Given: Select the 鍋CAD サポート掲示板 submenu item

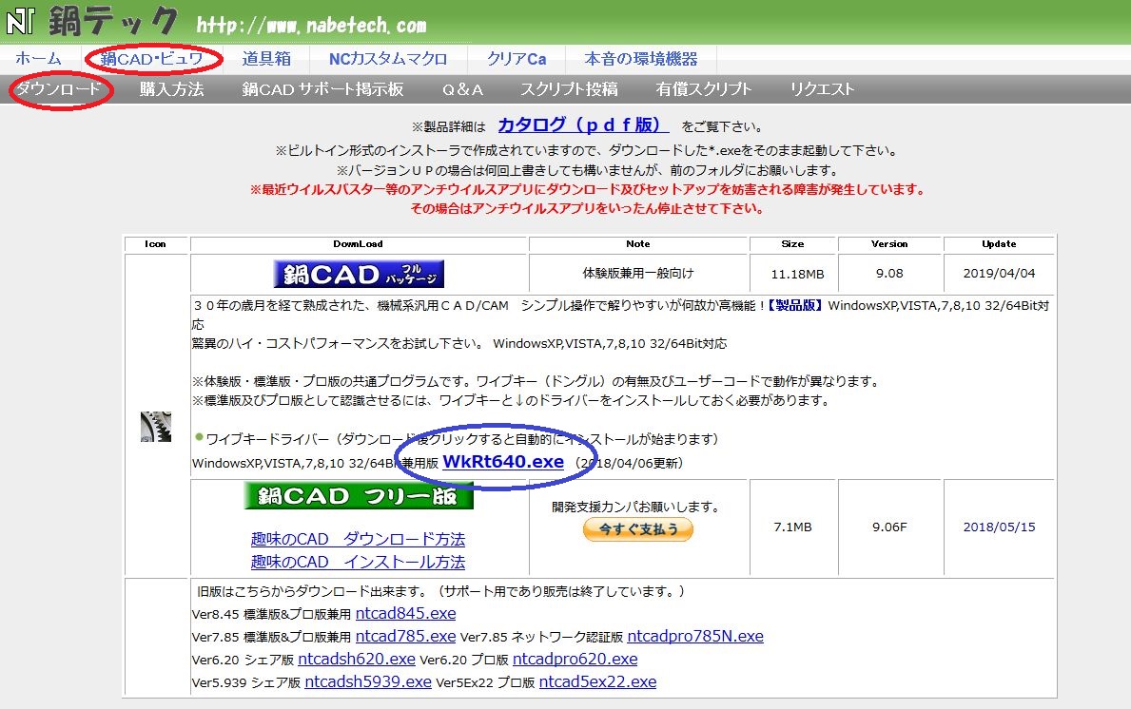Looking at the screenshot, I should 323,89.
